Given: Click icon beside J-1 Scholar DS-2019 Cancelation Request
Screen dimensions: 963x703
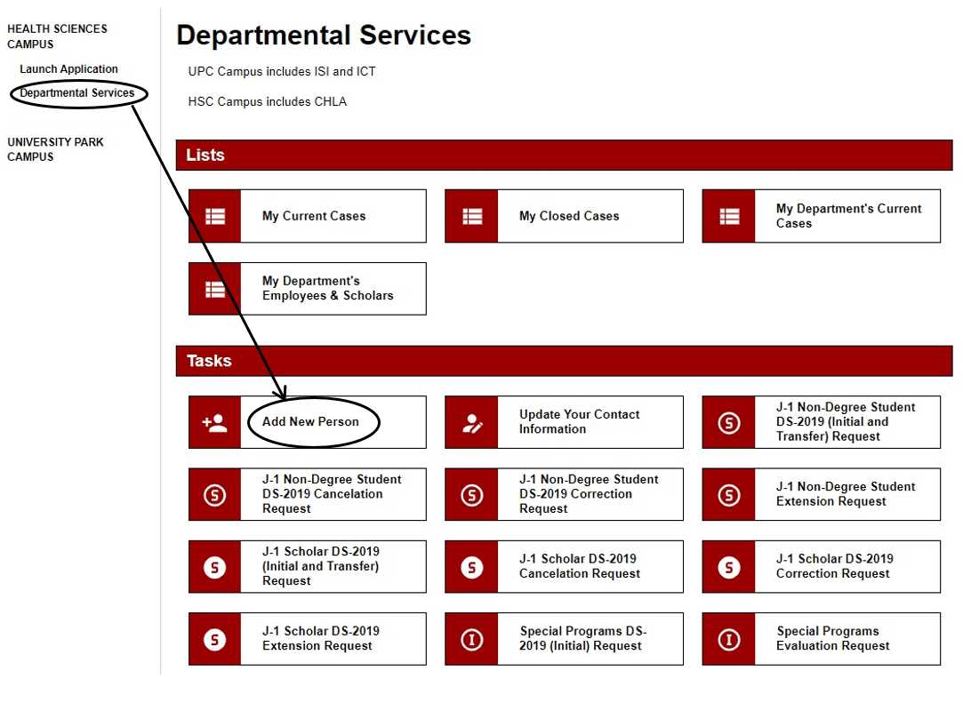Looking at the screenshot, I should (x=471, y=567).
